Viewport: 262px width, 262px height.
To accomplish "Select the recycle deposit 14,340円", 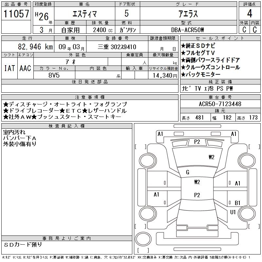I will [x=165, y=76].
